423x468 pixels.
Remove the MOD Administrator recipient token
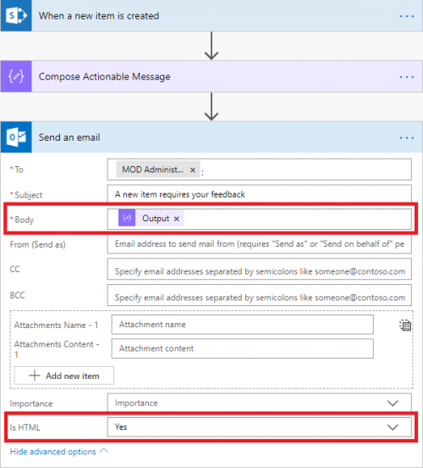[x=193, y=170]
